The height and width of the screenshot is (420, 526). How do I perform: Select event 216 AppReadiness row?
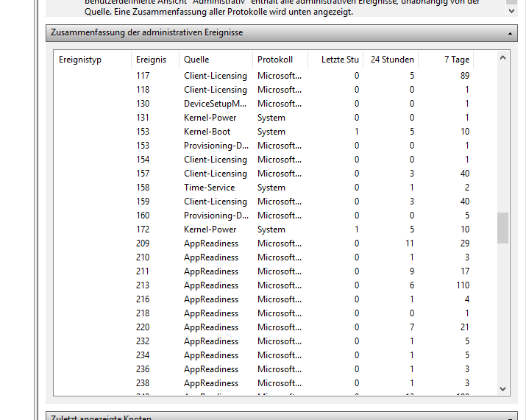coord(263,299)
